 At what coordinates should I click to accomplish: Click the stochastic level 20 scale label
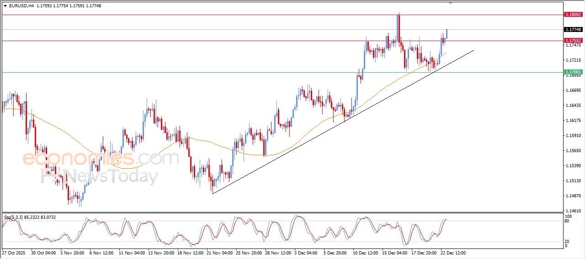click(x=568, y=241)
